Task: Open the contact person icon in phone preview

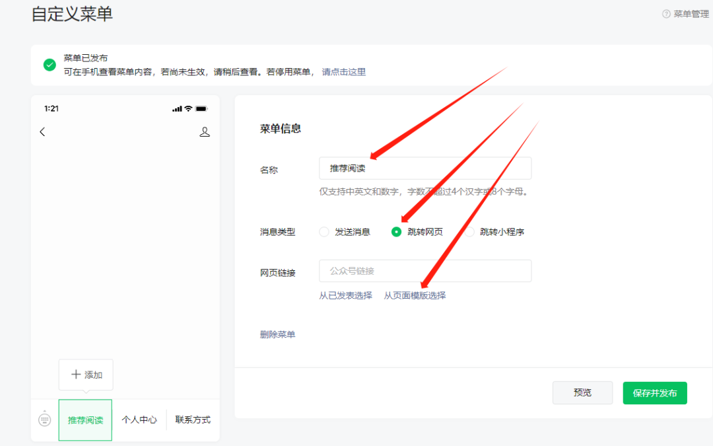Action: (x=205, y=131)
